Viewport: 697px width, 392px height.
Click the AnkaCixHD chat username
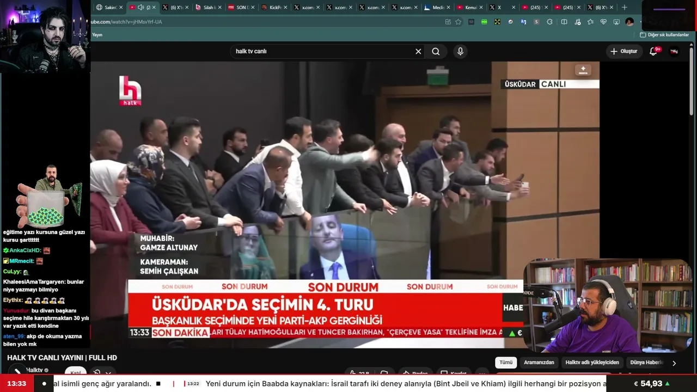coord(25,250)
